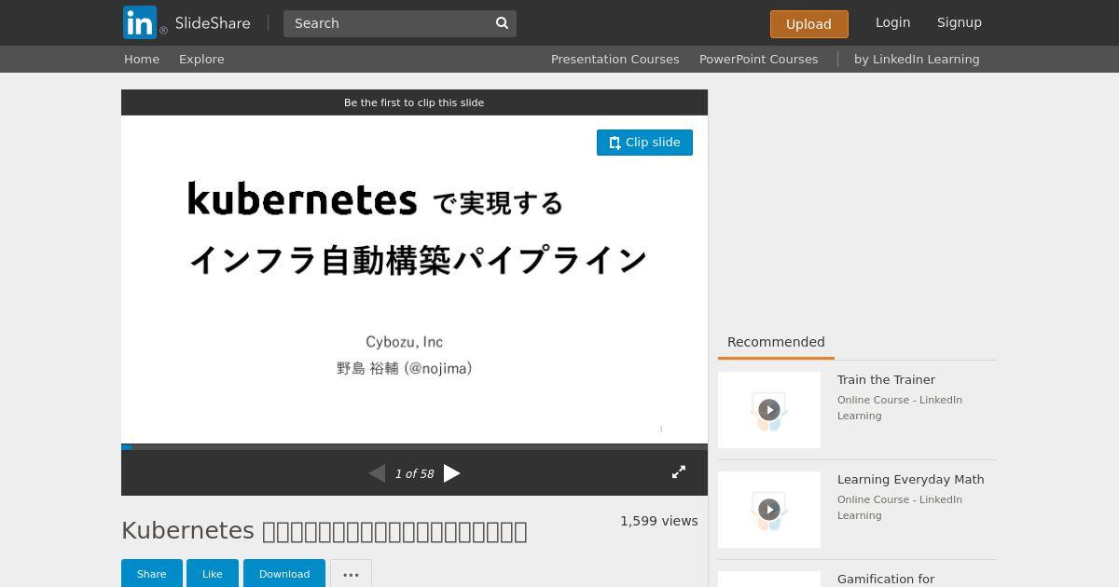Open Presentation Courses link
This screenshot has width=1119, height=587.
pos(615,59)
